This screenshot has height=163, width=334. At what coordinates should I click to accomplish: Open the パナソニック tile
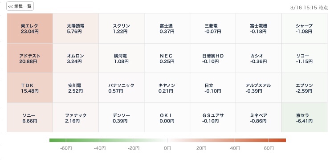click(122, 88)
